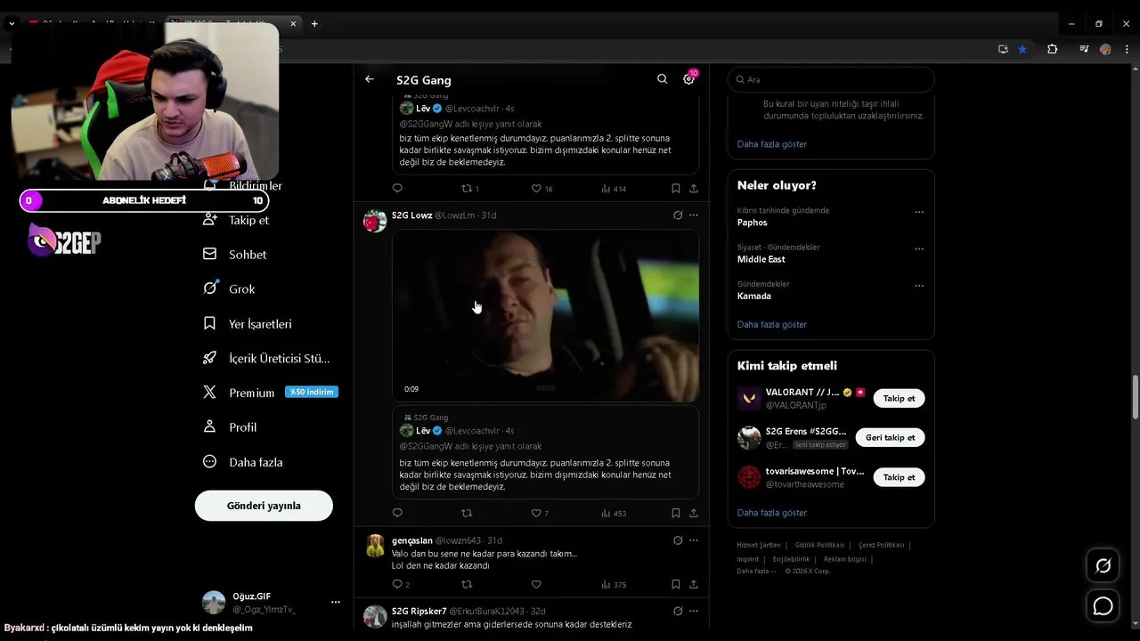Repost gençaslan's post

pyautogui.click(x=466, y=584)
